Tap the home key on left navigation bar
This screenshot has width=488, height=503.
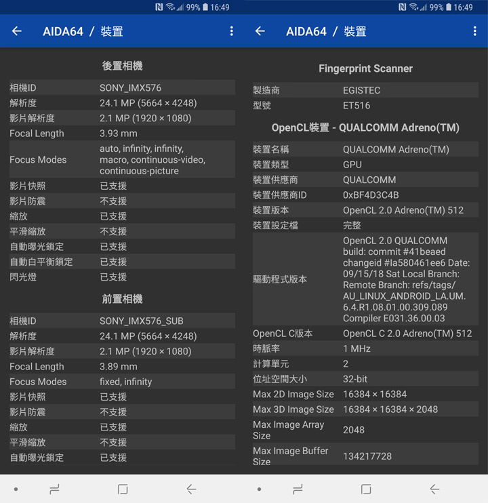point(123,489)
